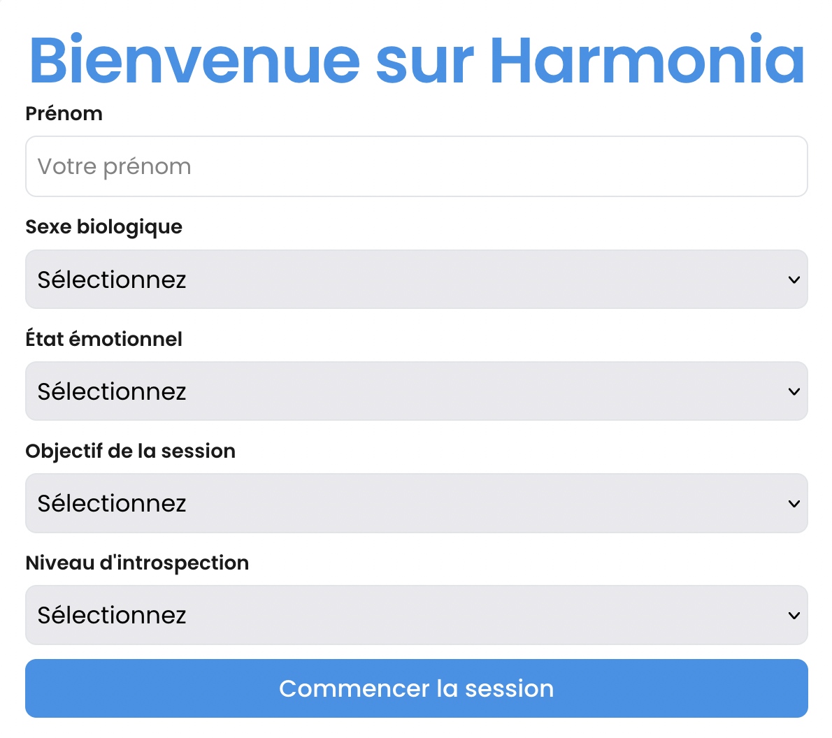Screen dimensions: 832x738
Task: Open the Sexe biologique dropdown
Action: [x=416, y=279]
